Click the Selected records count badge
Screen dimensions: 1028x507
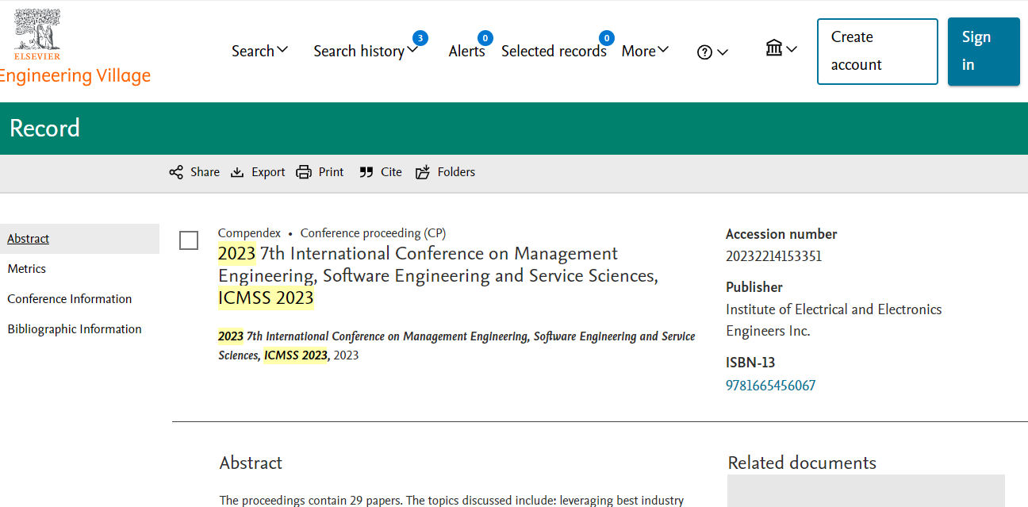pos(607,37)
